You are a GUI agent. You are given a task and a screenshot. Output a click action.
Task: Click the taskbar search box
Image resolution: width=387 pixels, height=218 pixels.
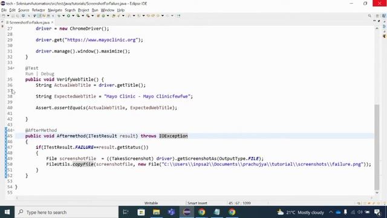pyautogui.click(x=67, y=212)
